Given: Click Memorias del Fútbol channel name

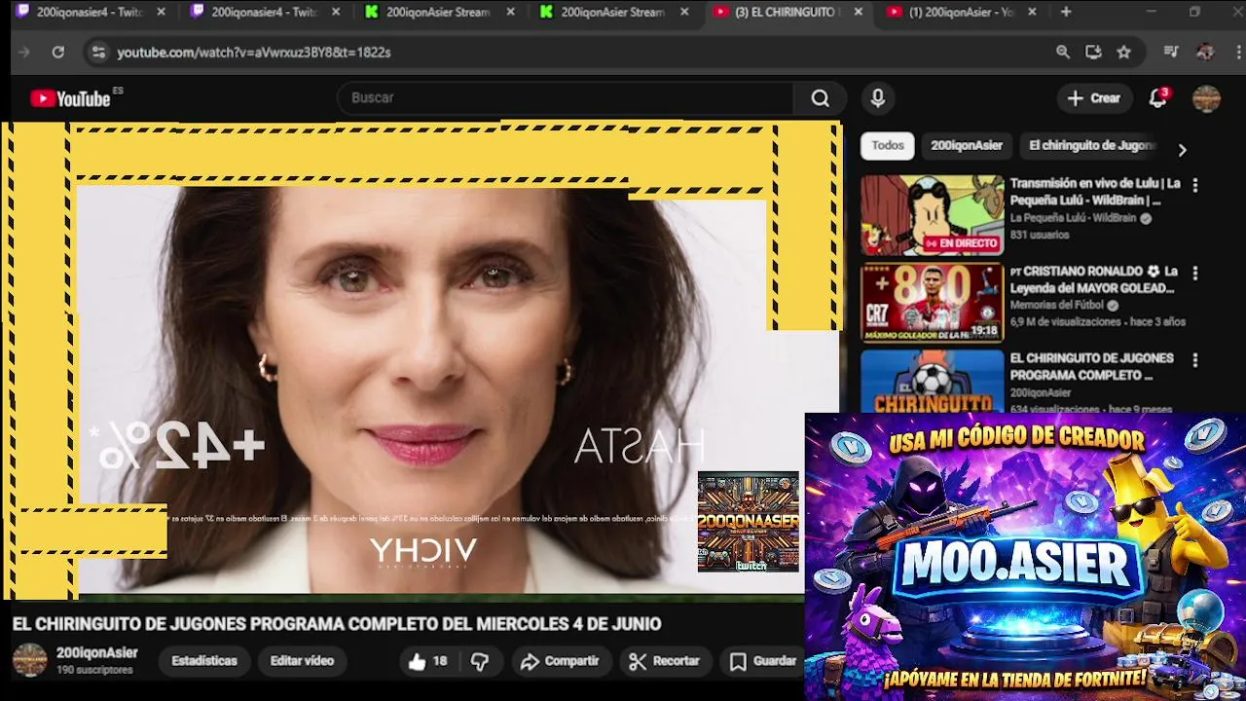Looking at the screenshot, I should pyautogui.click(x=1057, y=306).
